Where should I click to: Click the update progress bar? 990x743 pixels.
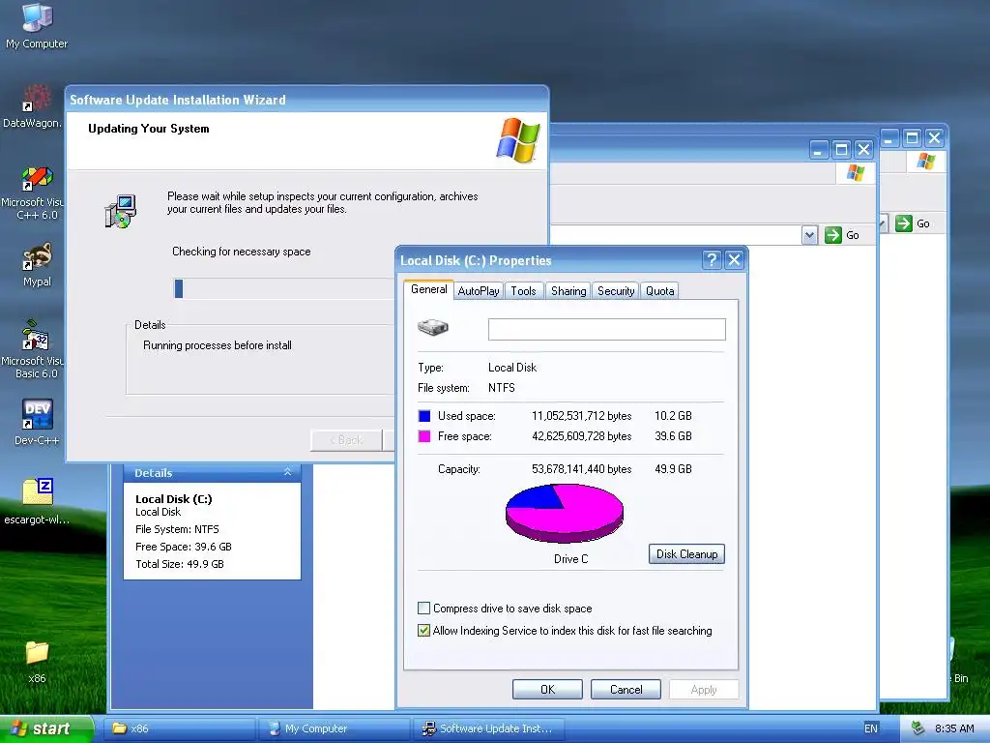pos(284,288)
